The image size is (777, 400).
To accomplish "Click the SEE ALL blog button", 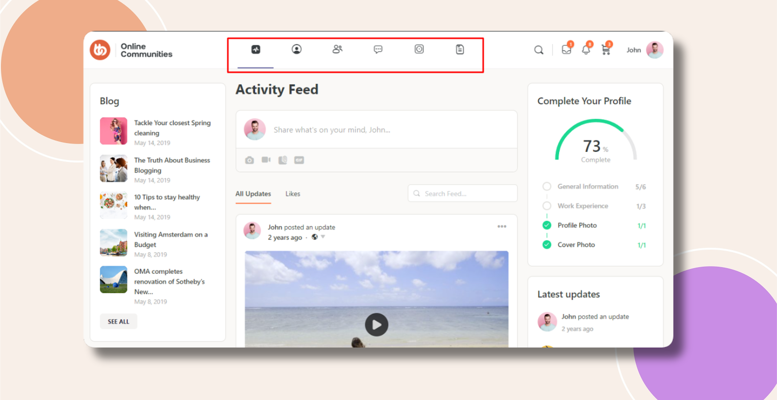I will click(x=118, y=321).
